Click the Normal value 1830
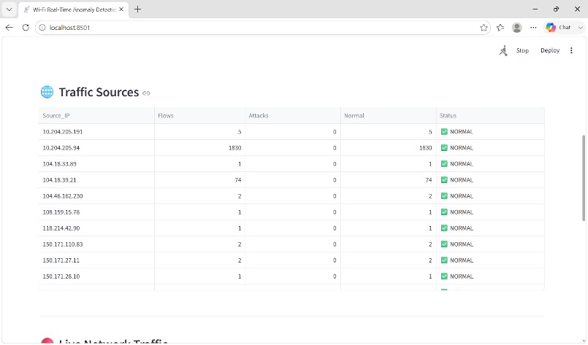The image size is (588, 345). coord(425,148)
